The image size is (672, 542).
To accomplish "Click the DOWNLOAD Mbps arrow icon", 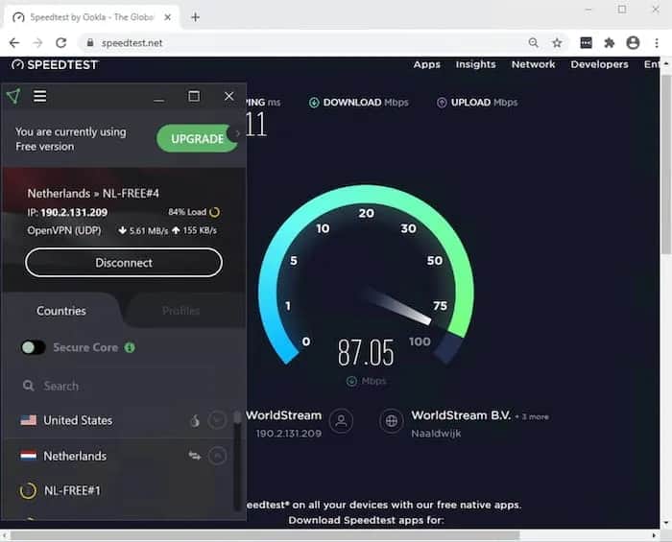I will [314, 103].
